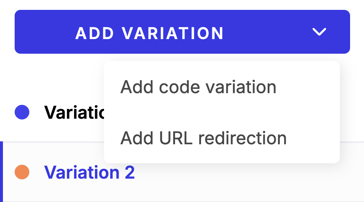Screen dimensions: 364x202
Task: Select the partially hidden Variation 1 label
Action: tap(74, 113)
